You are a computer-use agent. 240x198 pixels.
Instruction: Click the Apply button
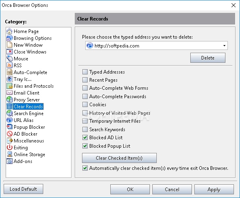214,189
